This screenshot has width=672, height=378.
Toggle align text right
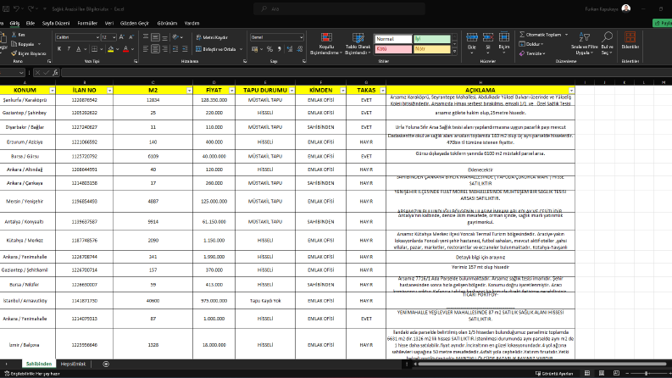[x=164, y=49]
